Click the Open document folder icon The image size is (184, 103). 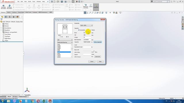tap(58, 1)
